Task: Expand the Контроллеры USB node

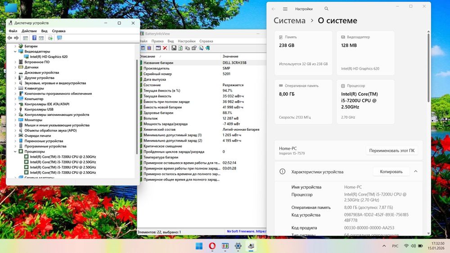Action: 15,110
